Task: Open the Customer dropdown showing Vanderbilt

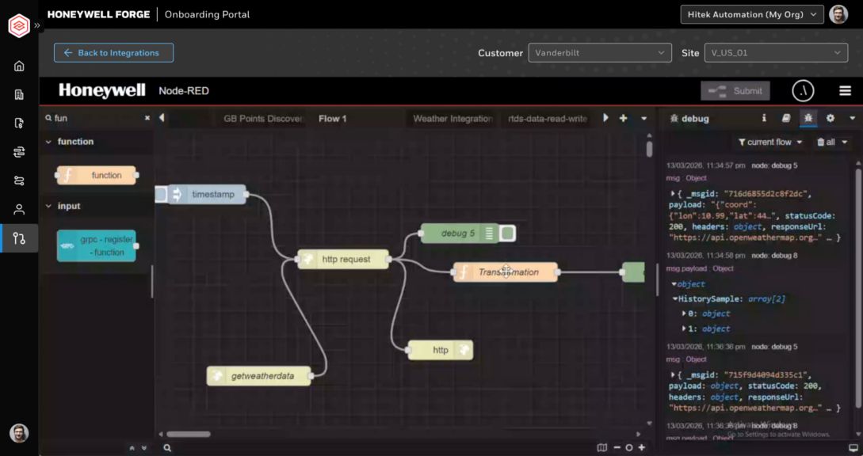Action: [599, 53]
